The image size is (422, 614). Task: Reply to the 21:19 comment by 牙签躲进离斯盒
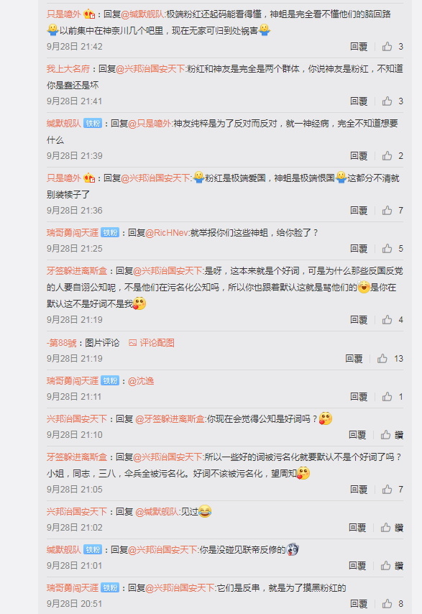coord(359,319)
